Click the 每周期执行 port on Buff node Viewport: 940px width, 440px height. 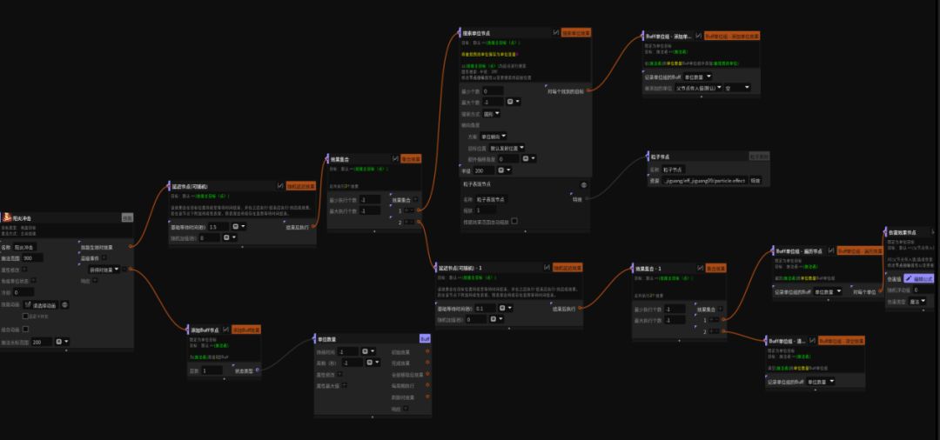coord(427,385)
